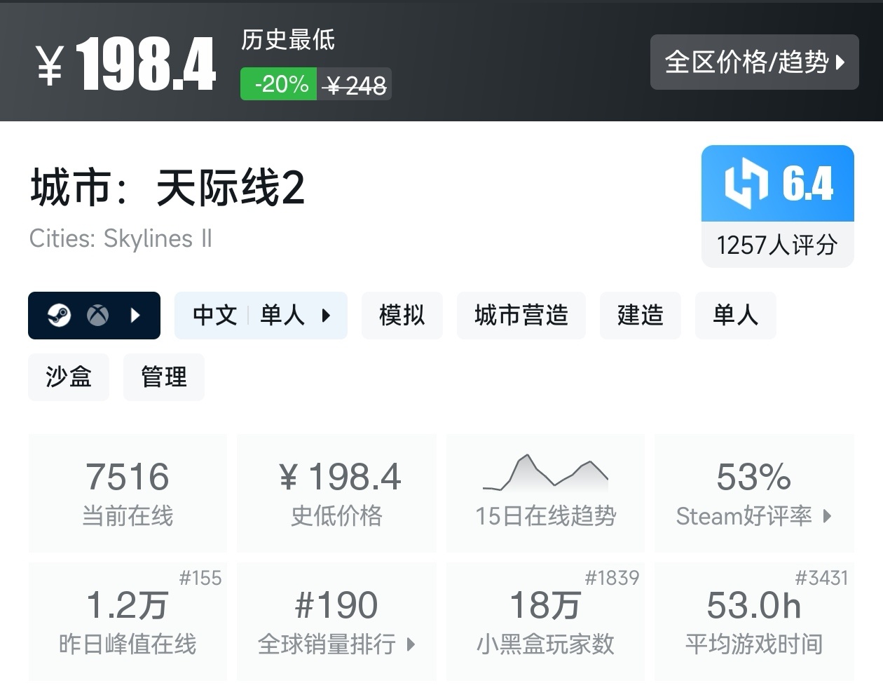Open the 6.4 Heybox rating badge
Viewport: 883px width, 690px height.
click(x=778, y=184)
